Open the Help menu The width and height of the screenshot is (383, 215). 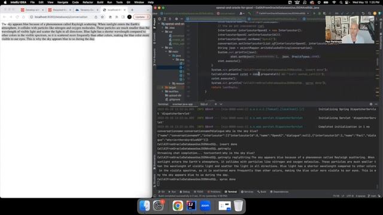coord(150,2)
